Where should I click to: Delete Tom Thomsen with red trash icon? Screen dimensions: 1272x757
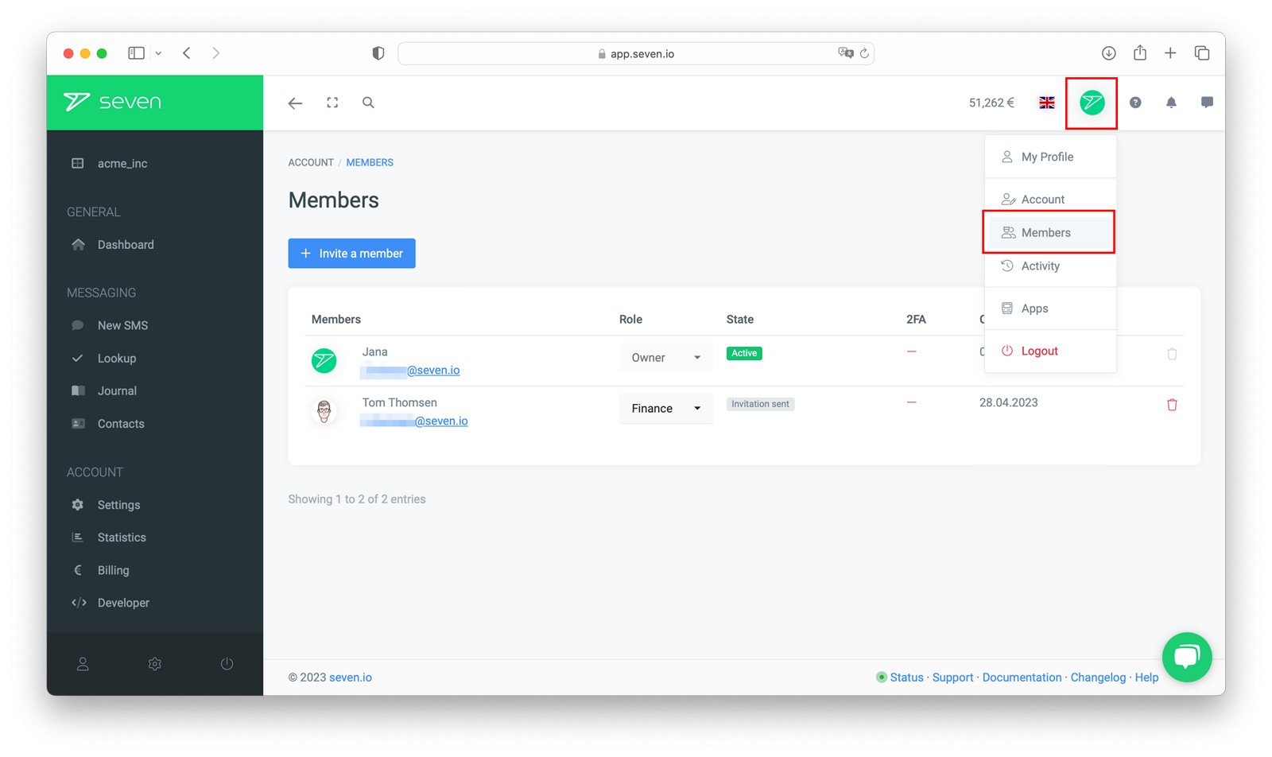[x=1171, y=405]
